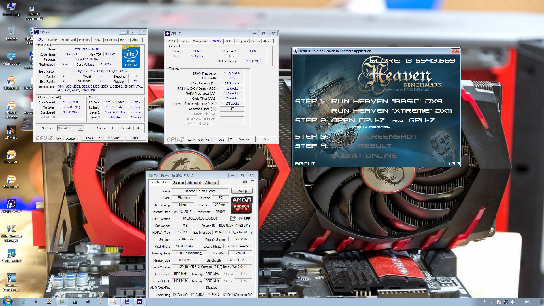
Task: Click GPU-Z link in Heaven step 2
Action: [x=421, y=120]
